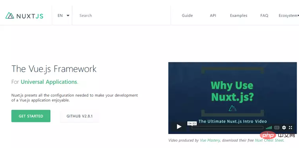Click the NuxtJS mountain logo icon
This screenshot has height=148, width=299.
(x=10, y=16)
